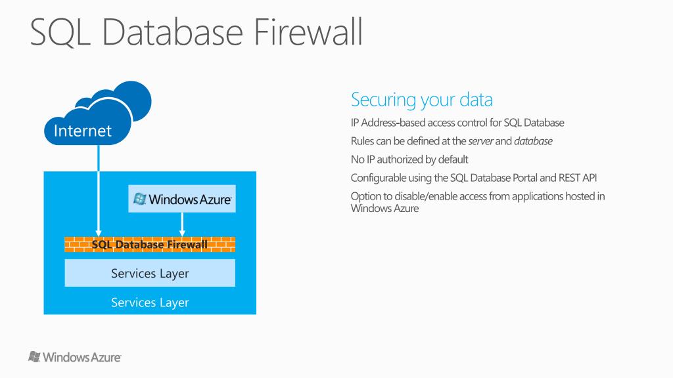
Task: Click the italic word database
Action: point(533,142)
